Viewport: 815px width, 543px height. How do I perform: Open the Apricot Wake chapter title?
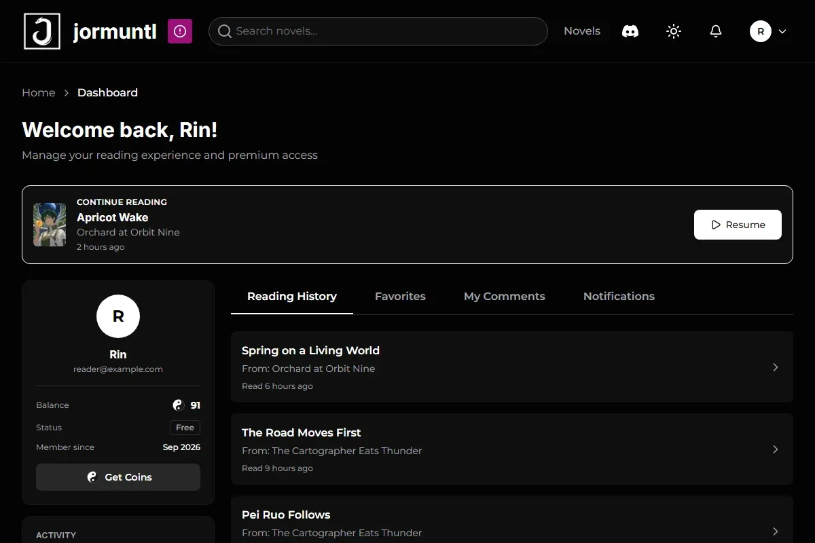tap(113, 217)
